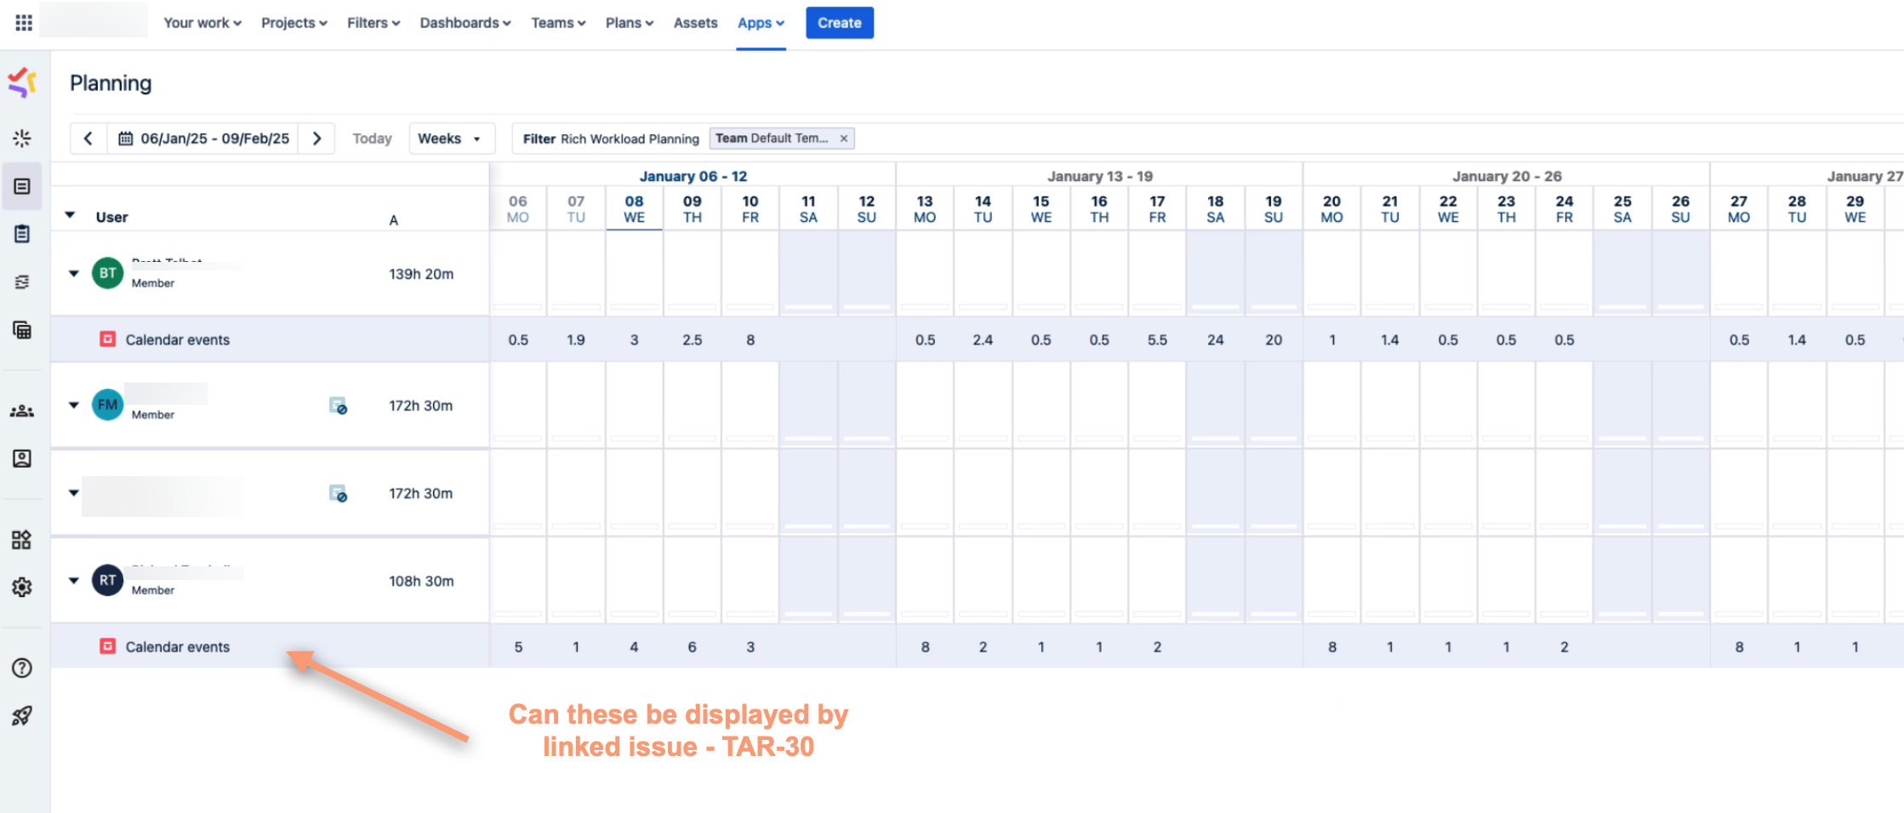Click the Create button
This screenshot has width=1904, height=813.
click(x=839, y=23)
